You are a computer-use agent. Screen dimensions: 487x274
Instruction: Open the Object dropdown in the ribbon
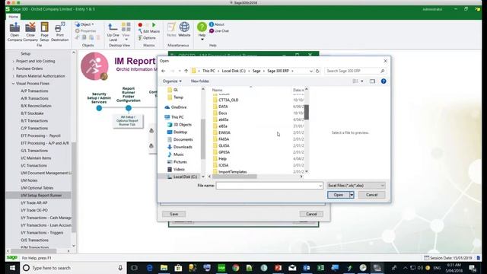coord(84,24)
